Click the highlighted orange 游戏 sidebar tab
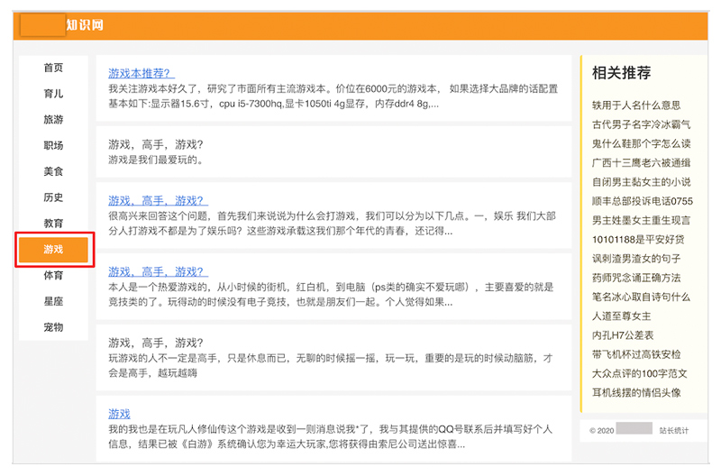The width and height of the screenshot is (721, 476). 53,249
